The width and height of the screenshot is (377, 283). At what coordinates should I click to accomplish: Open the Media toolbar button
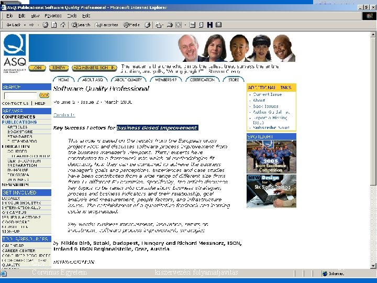tap(131, 25)
